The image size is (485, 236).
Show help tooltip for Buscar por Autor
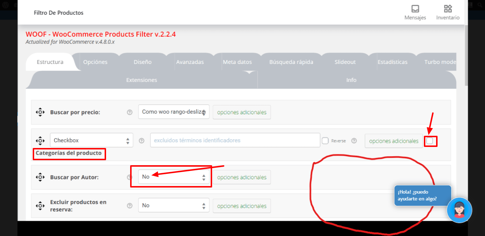[x=130, y=177]
